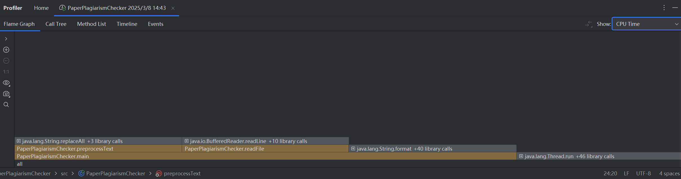This screenshot has height=179, width=681.
Task: Reset zoom to 1:1
Action: click(x=6, y=72)
